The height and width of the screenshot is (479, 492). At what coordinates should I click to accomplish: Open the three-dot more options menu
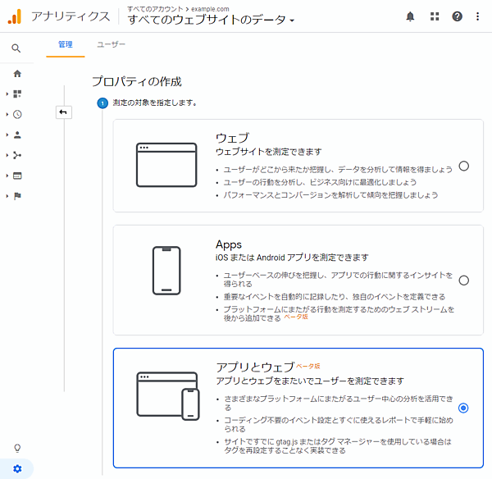coord(478,16)
